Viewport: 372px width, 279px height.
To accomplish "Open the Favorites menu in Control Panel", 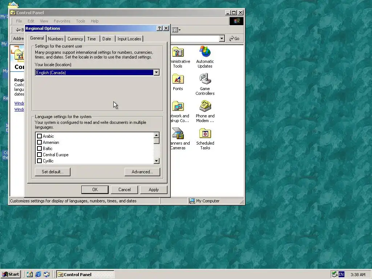I will click(62, 21).
